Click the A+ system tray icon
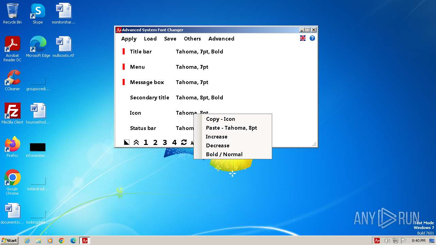The image size is (436, 245). (x=377, y=241)
